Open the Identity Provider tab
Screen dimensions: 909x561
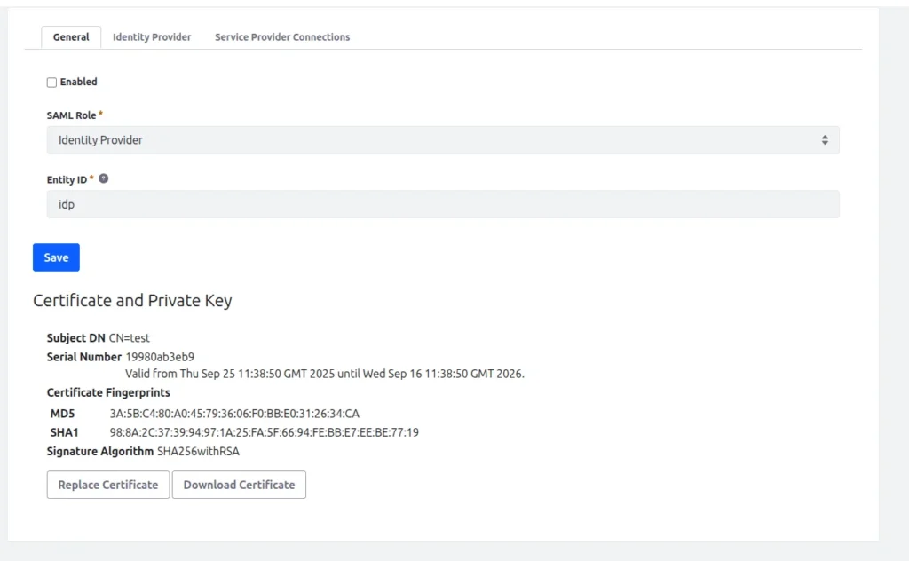pyautogui.click(x=152, y=37)
